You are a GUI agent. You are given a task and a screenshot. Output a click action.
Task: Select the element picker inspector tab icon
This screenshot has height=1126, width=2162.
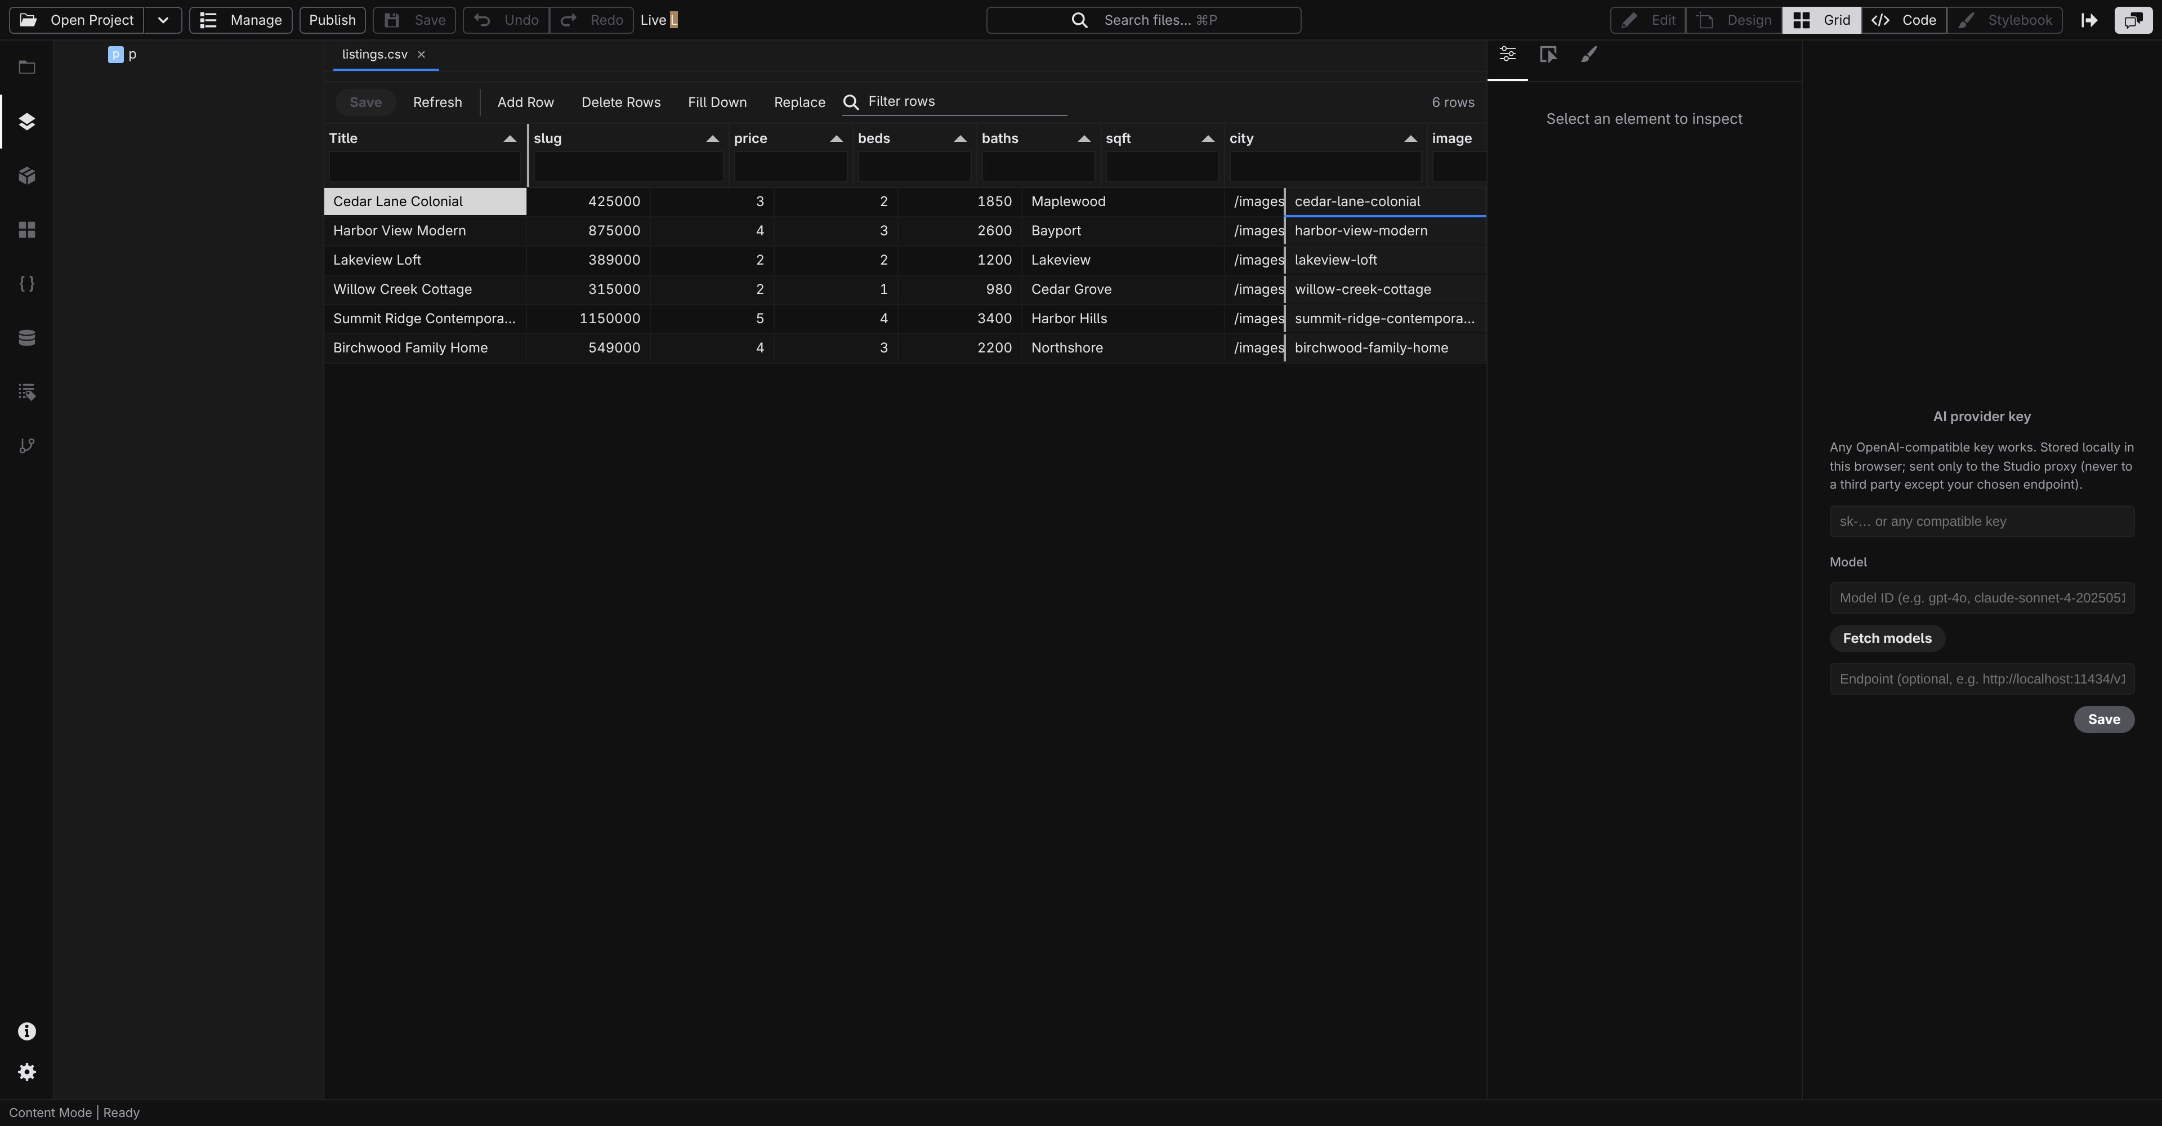tap(1548, 55)
